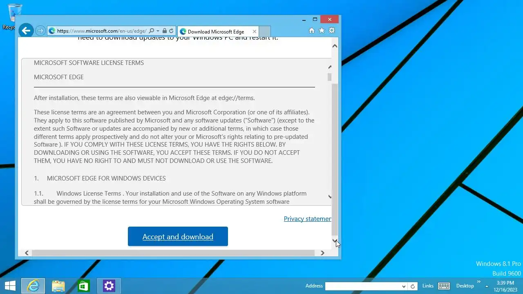Click the taskbar Address refresh icon
This screenshot has width=523, height=294.
(413, 286)
